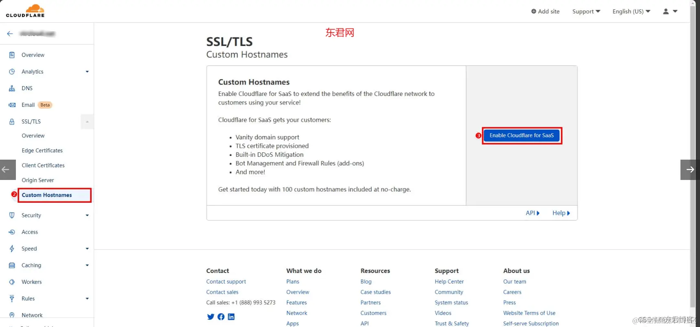Click the Beta badge next to Email

[x=45, y=105]
